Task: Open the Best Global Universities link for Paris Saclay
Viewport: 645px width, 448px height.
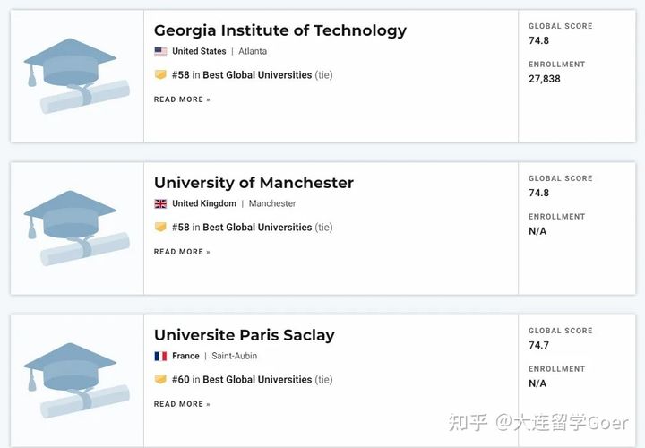Action: click(x=257, y=379)
